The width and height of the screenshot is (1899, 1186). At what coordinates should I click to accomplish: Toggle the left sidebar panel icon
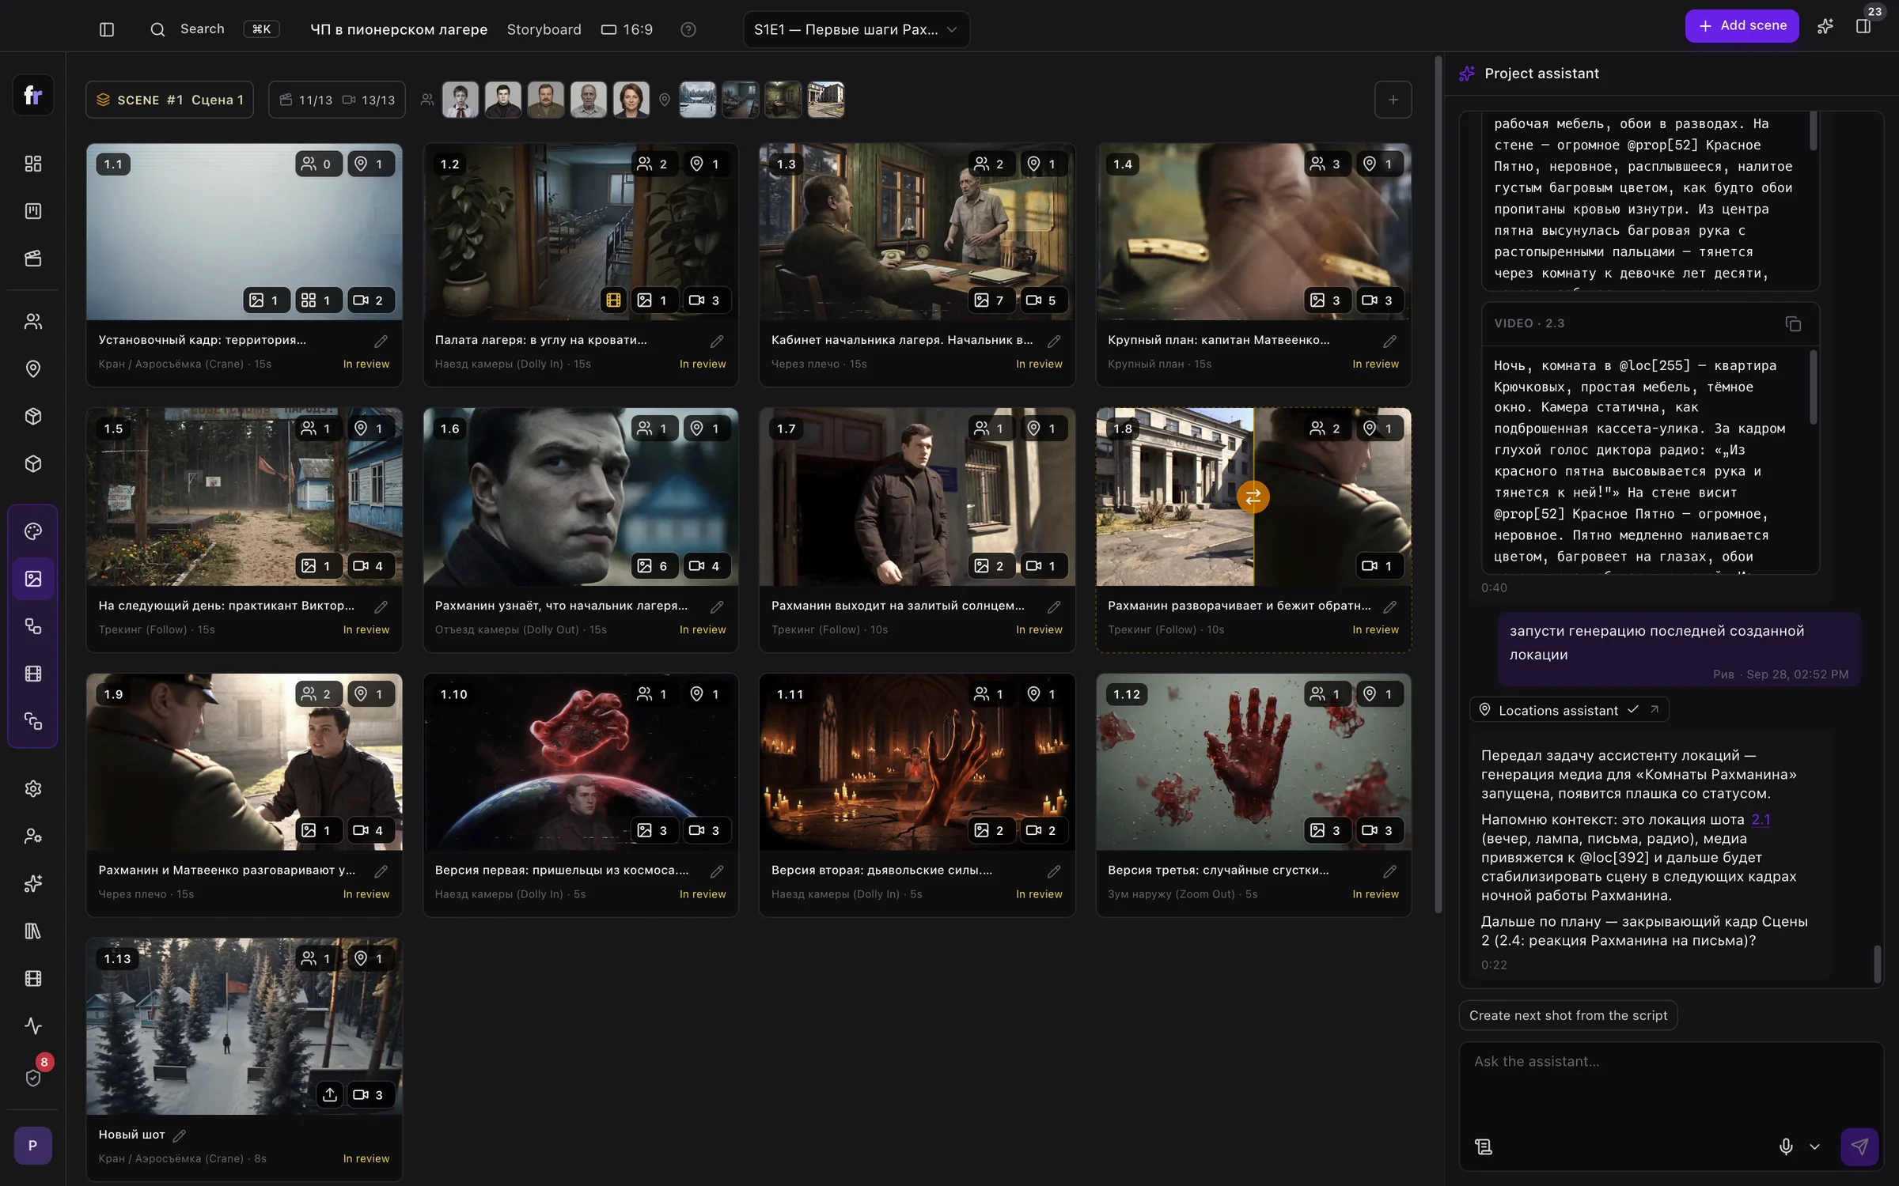click(107, 29)
